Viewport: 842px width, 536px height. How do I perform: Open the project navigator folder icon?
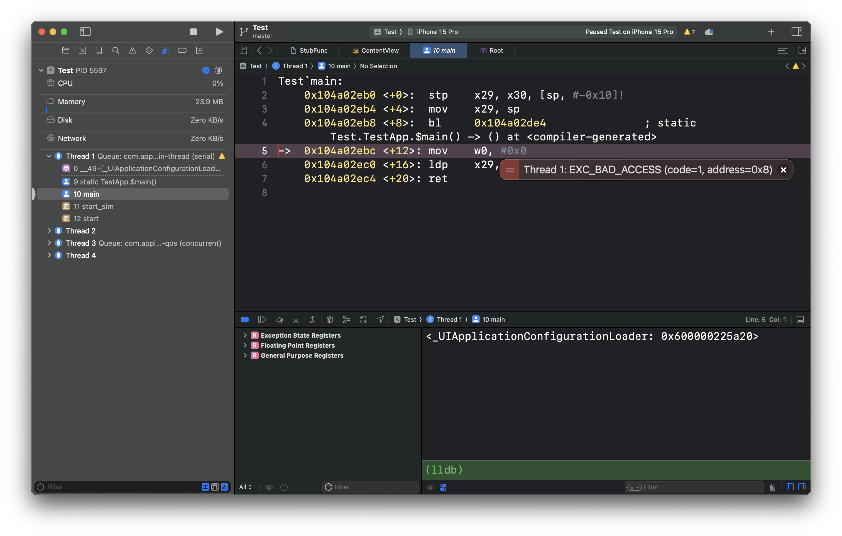(65, 50)
